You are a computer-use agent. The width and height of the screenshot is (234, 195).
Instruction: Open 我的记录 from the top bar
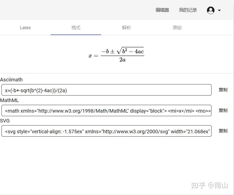click(x=188, y=10)
